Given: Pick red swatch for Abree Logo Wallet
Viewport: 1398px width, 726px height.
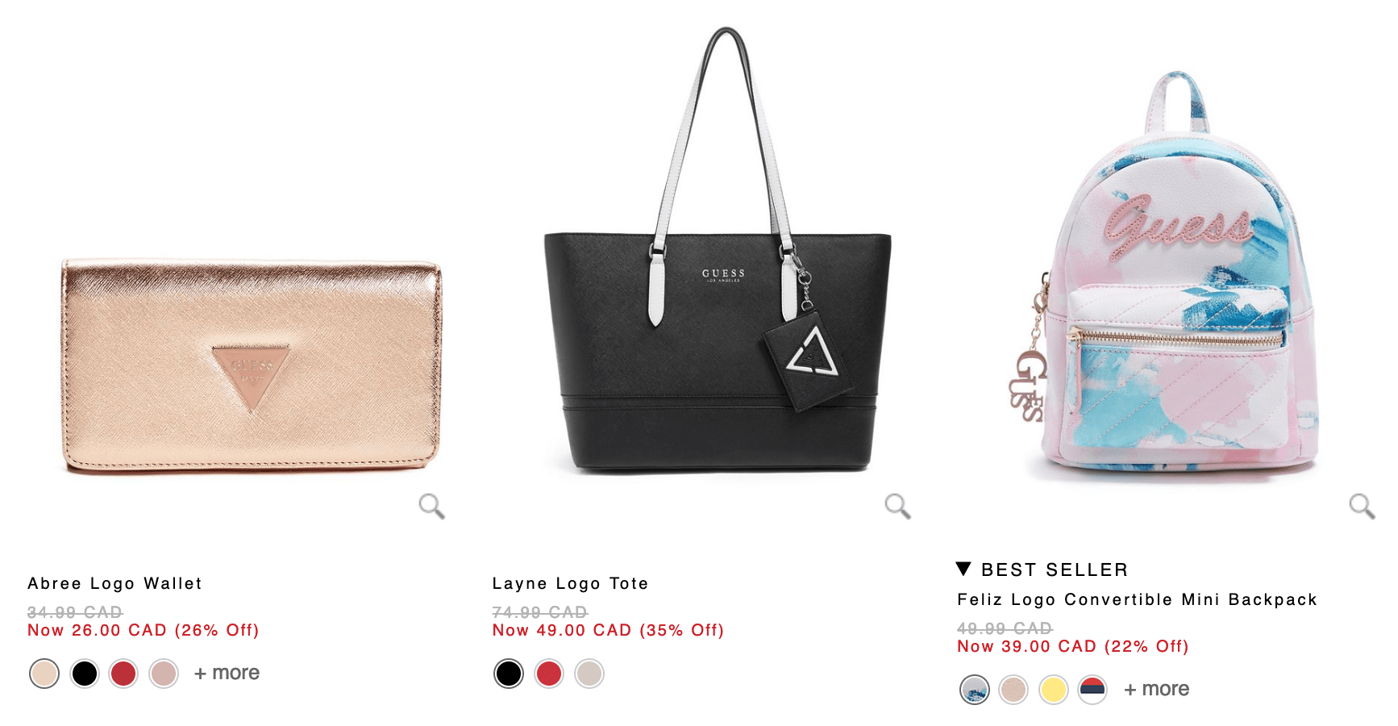Looking at the screenshot, I should [123, 674].
